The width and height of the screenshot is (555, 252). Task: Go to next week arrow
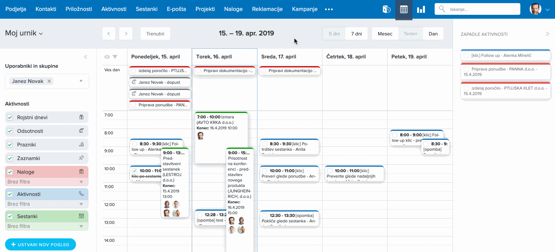coord(126,33)
